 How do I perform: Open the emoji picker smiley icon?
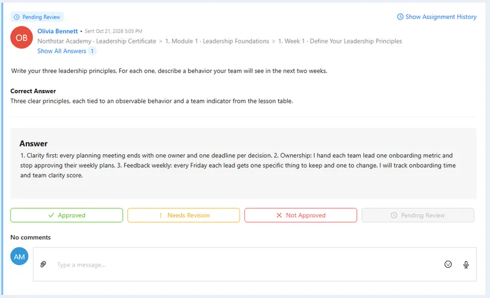click(x=448, y=264)
